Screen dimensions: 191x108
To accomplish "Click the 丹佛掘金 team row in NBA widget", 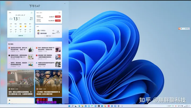I will pyautogui.click(x=46, y=30).
